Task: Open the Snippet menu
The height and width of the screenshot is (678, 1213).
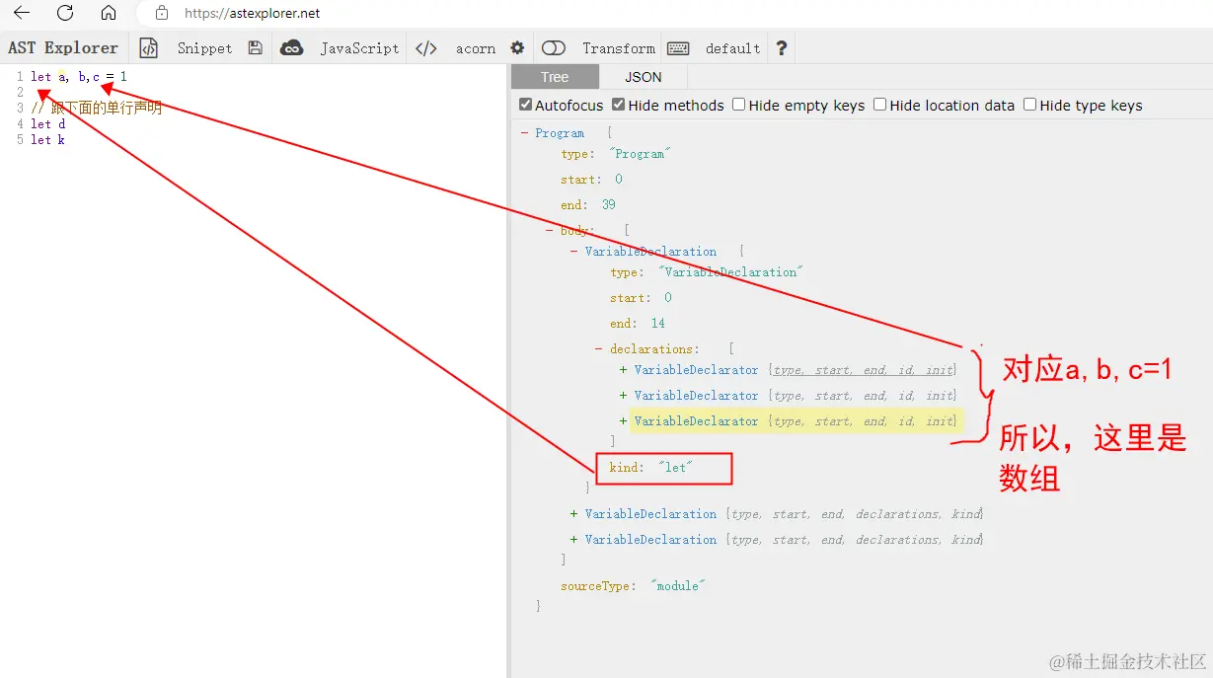Action: (x=204, y=48)
